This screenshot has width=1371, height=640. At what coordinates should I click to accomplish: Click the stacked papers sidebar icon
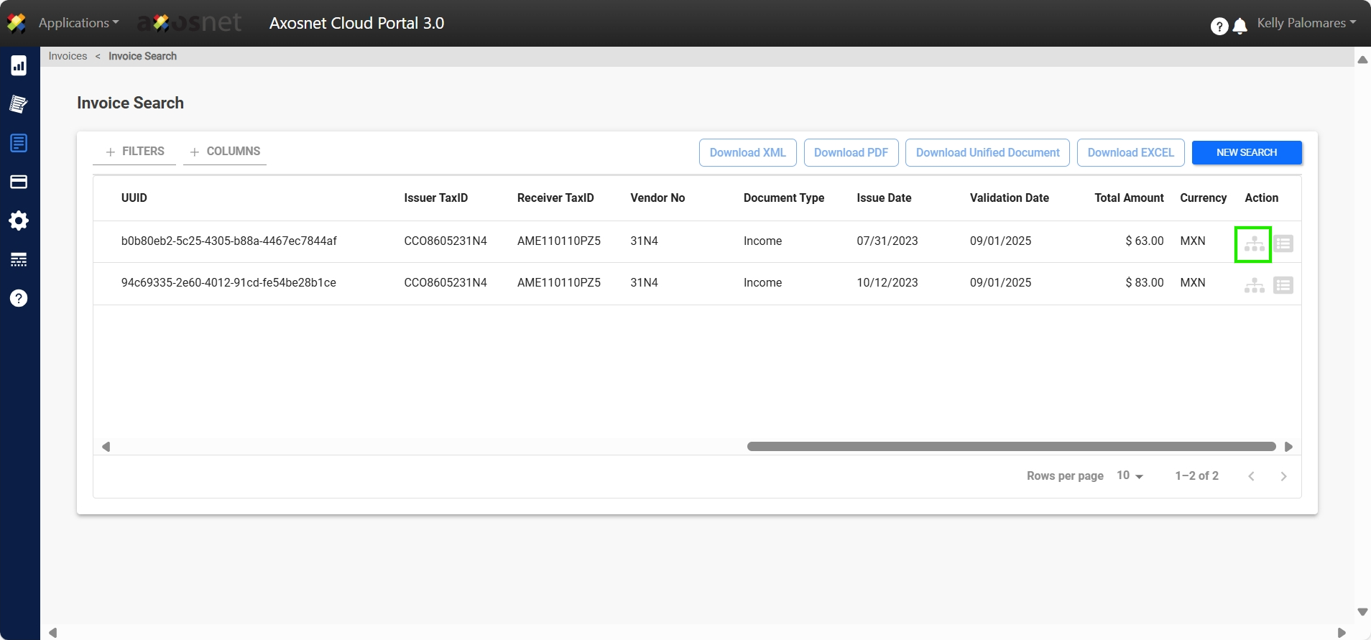[19, 105]
